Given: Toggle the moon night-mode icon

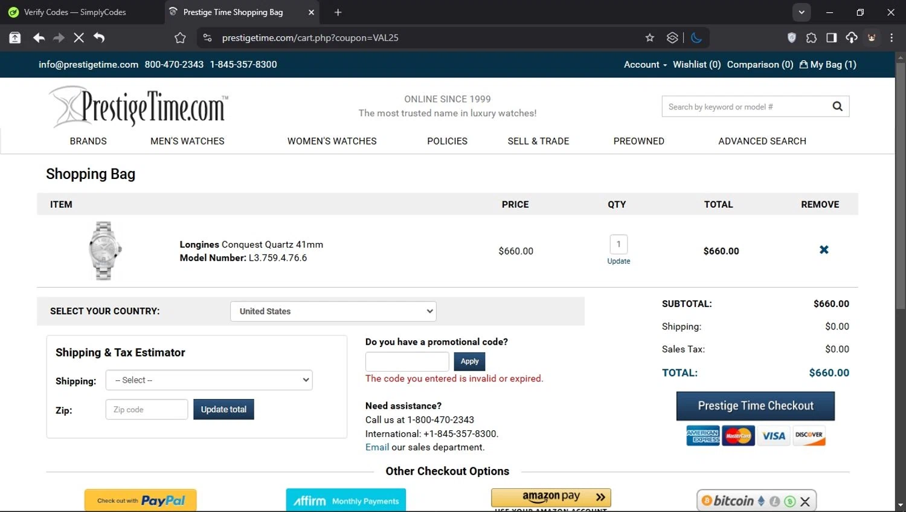Looking at the screenshot, I should click(x=696, y=37).
